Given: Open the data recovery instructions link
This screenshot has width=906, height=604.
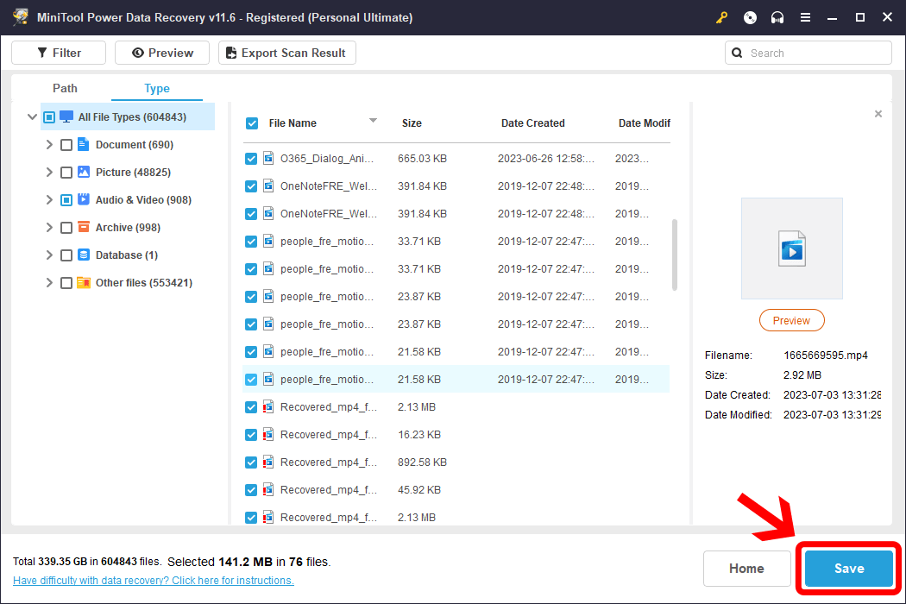Looking at the screenshot, I should coord(153,581).
